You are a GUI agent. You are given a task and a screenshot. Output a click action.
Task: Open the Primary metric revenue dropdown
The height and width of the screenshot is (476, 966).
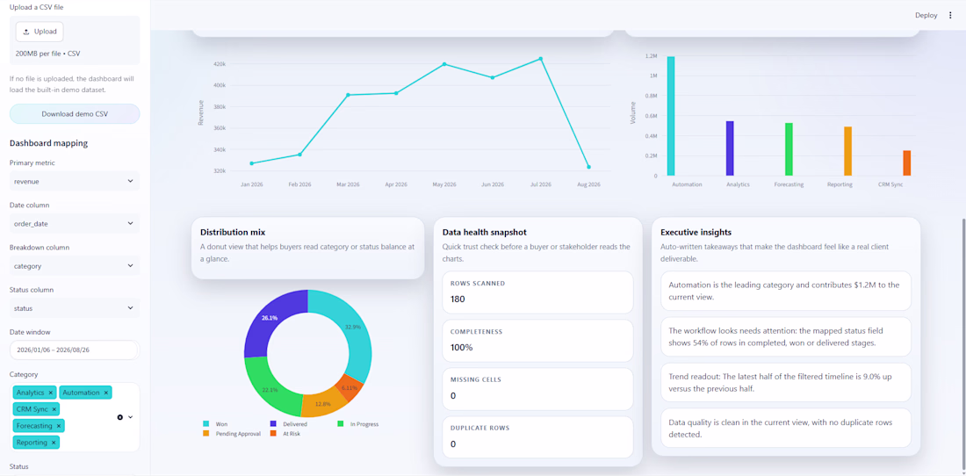click(75, 181)
